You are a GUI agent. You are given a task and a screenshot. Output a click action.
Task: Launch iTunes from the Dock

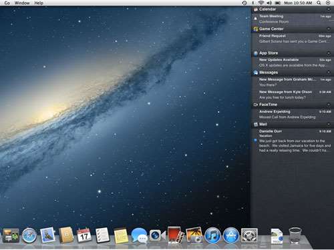pyautogui.click(x=212, y=235)
